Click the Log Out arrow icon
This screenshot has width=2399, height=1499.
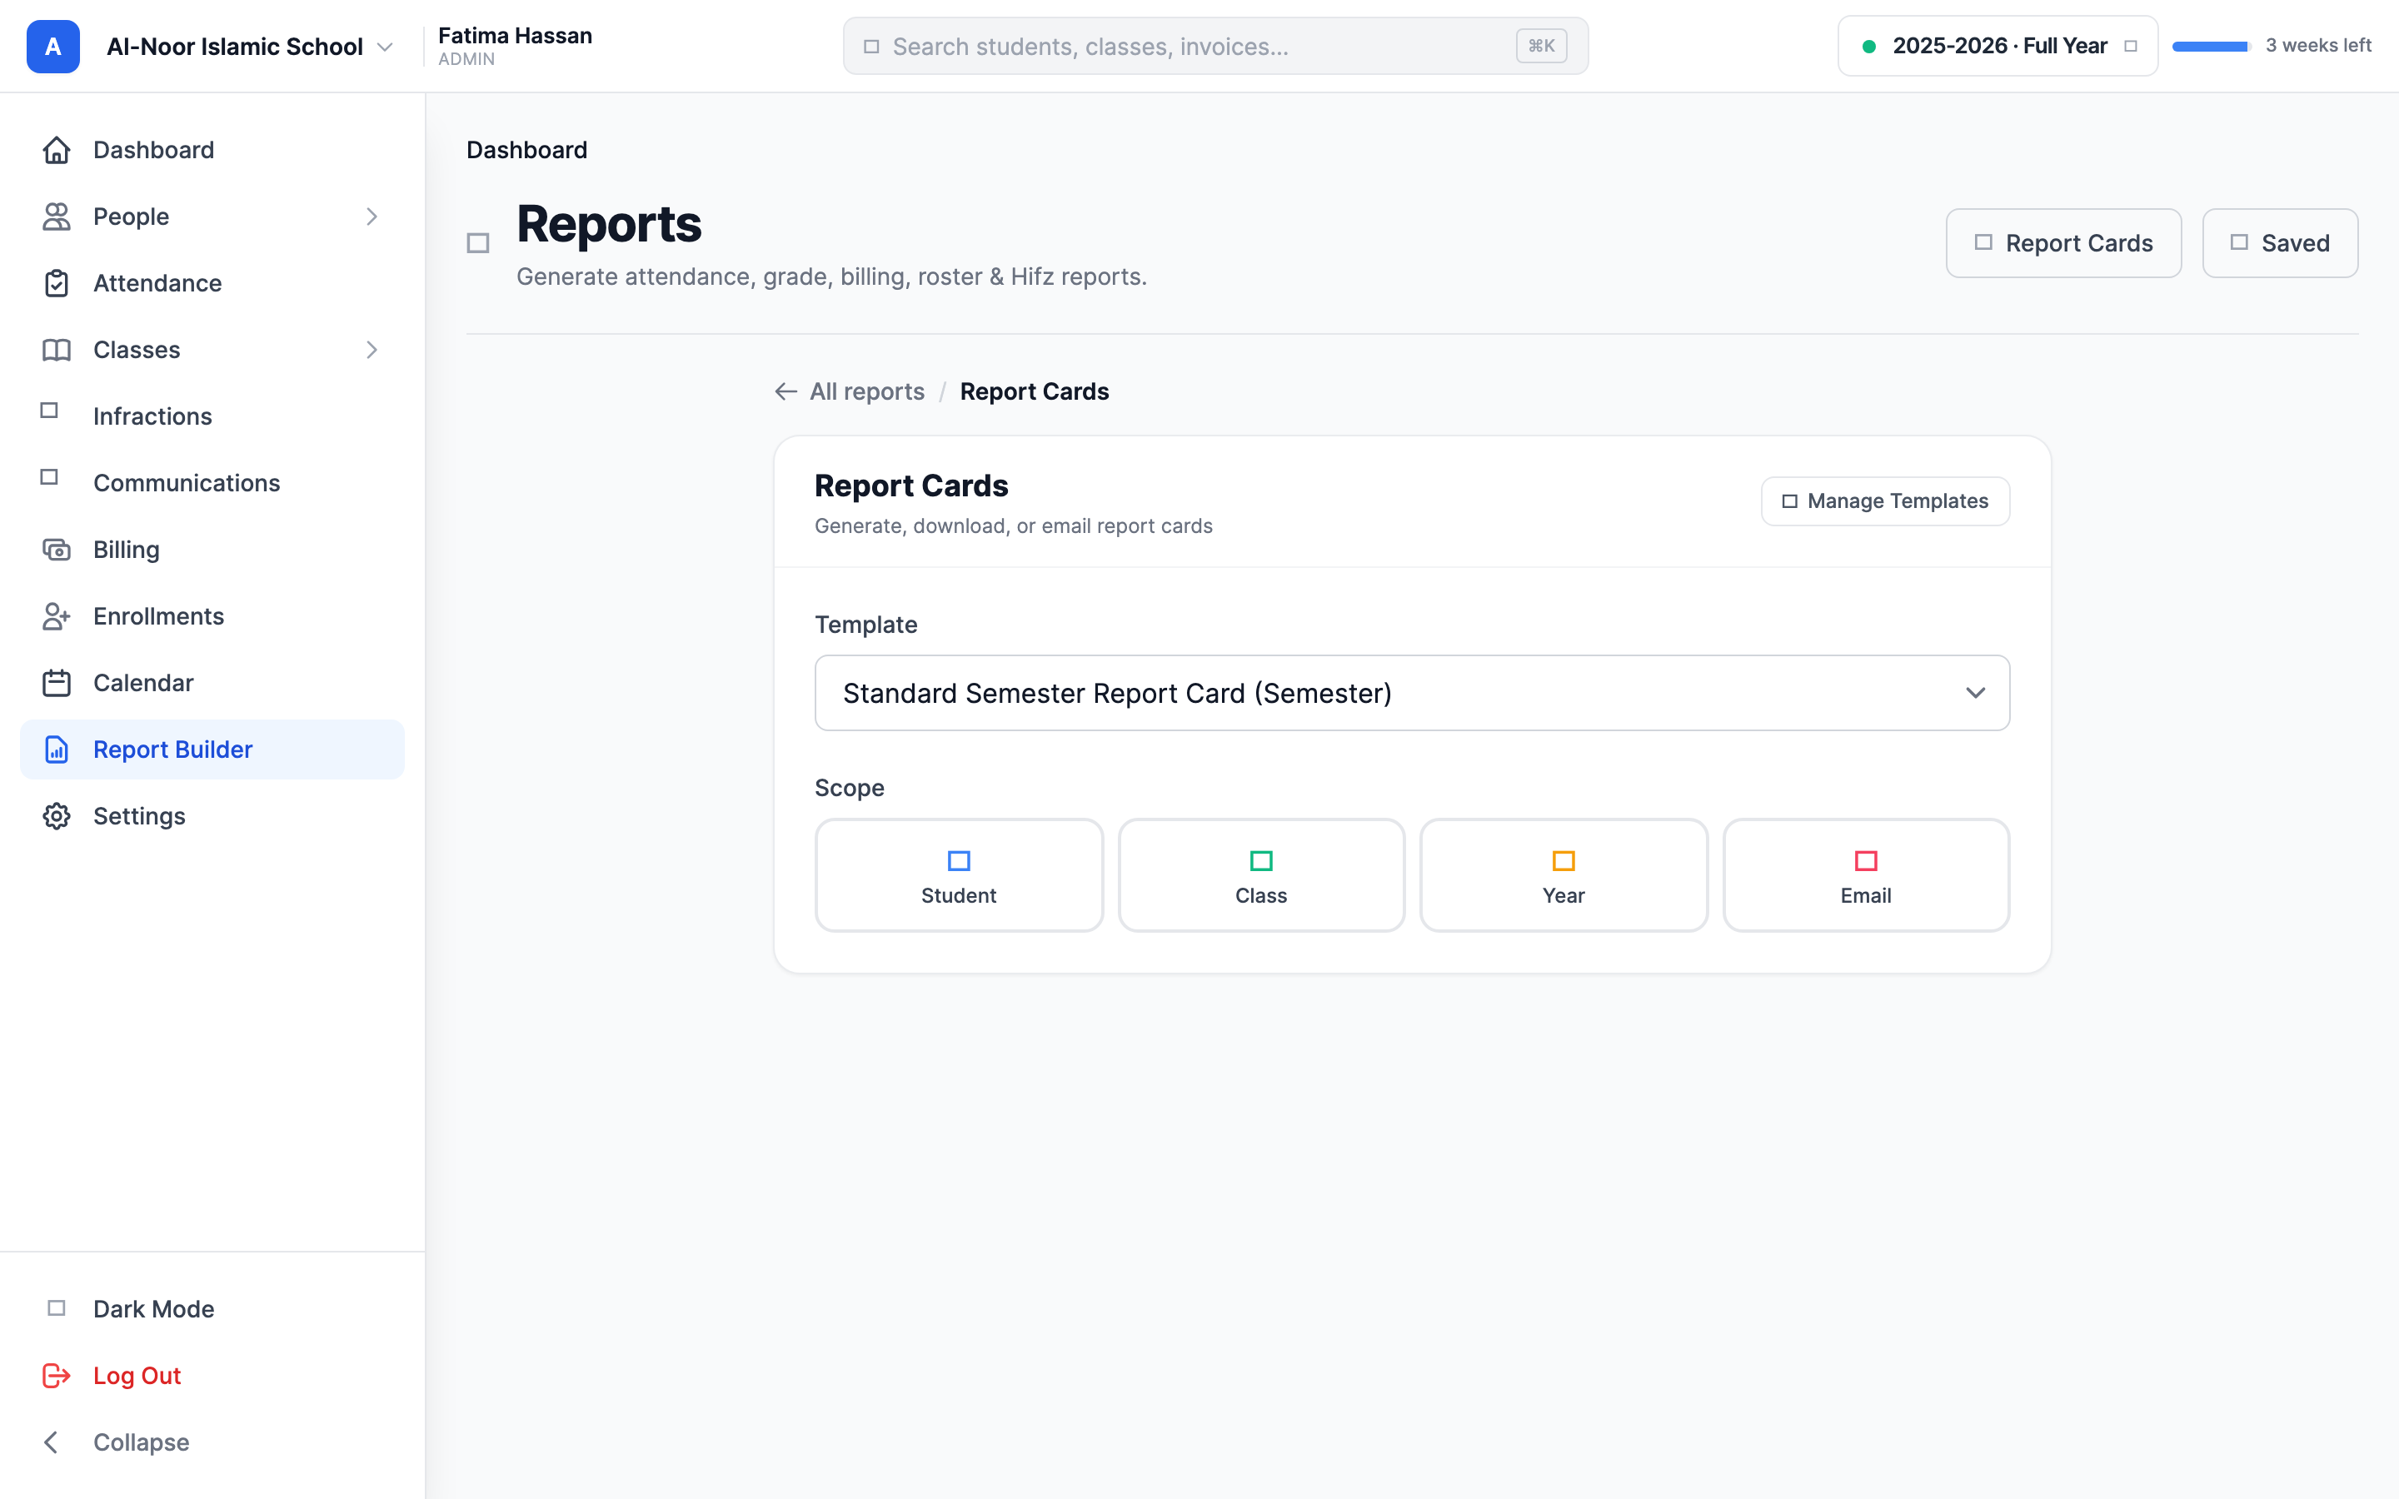[57, 1375]
